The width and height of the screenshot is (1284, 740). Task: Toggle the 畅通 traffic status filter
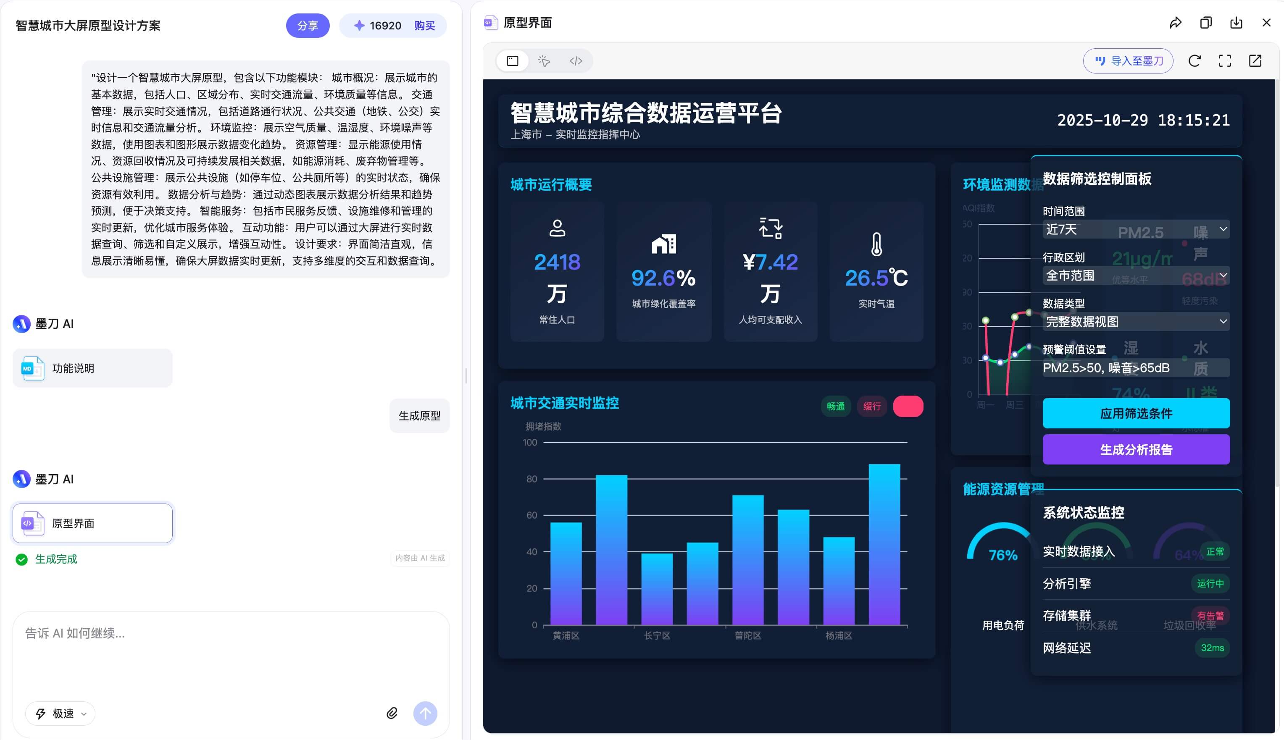pos(836,406)
